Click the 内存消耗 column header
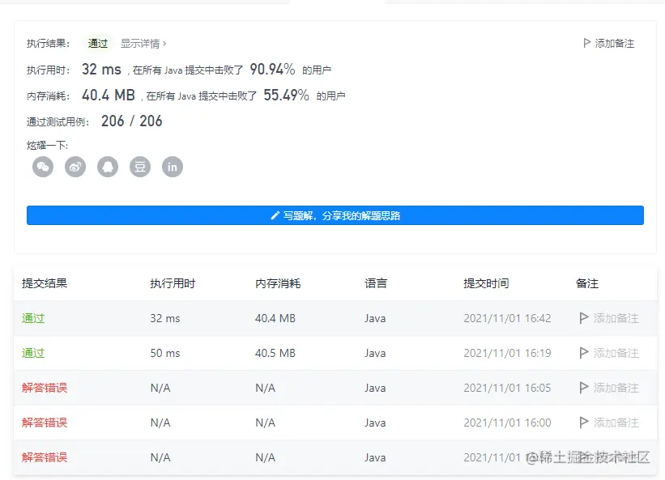The width and height of the screenshot is (665, 480). [x=278, y=283]
